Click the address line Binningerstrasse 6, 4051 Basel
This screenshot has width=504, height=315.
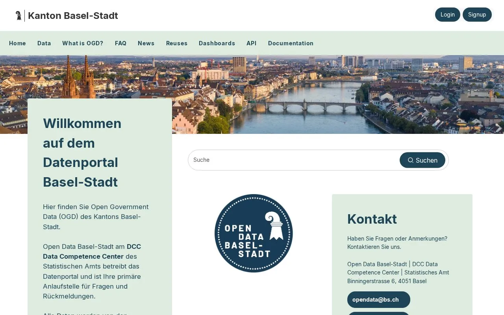(x=387, y=281)
